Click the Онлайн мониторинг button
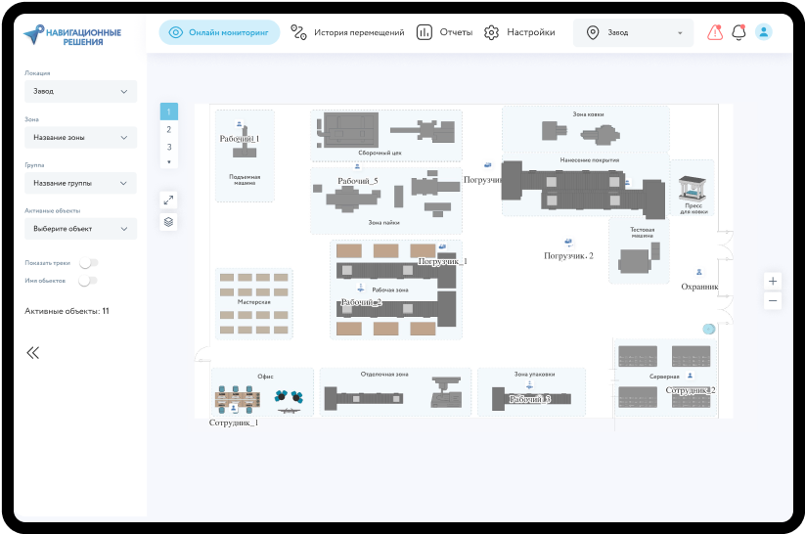The height and width of the screenshot is (534, 805). (x=219, y=32)
